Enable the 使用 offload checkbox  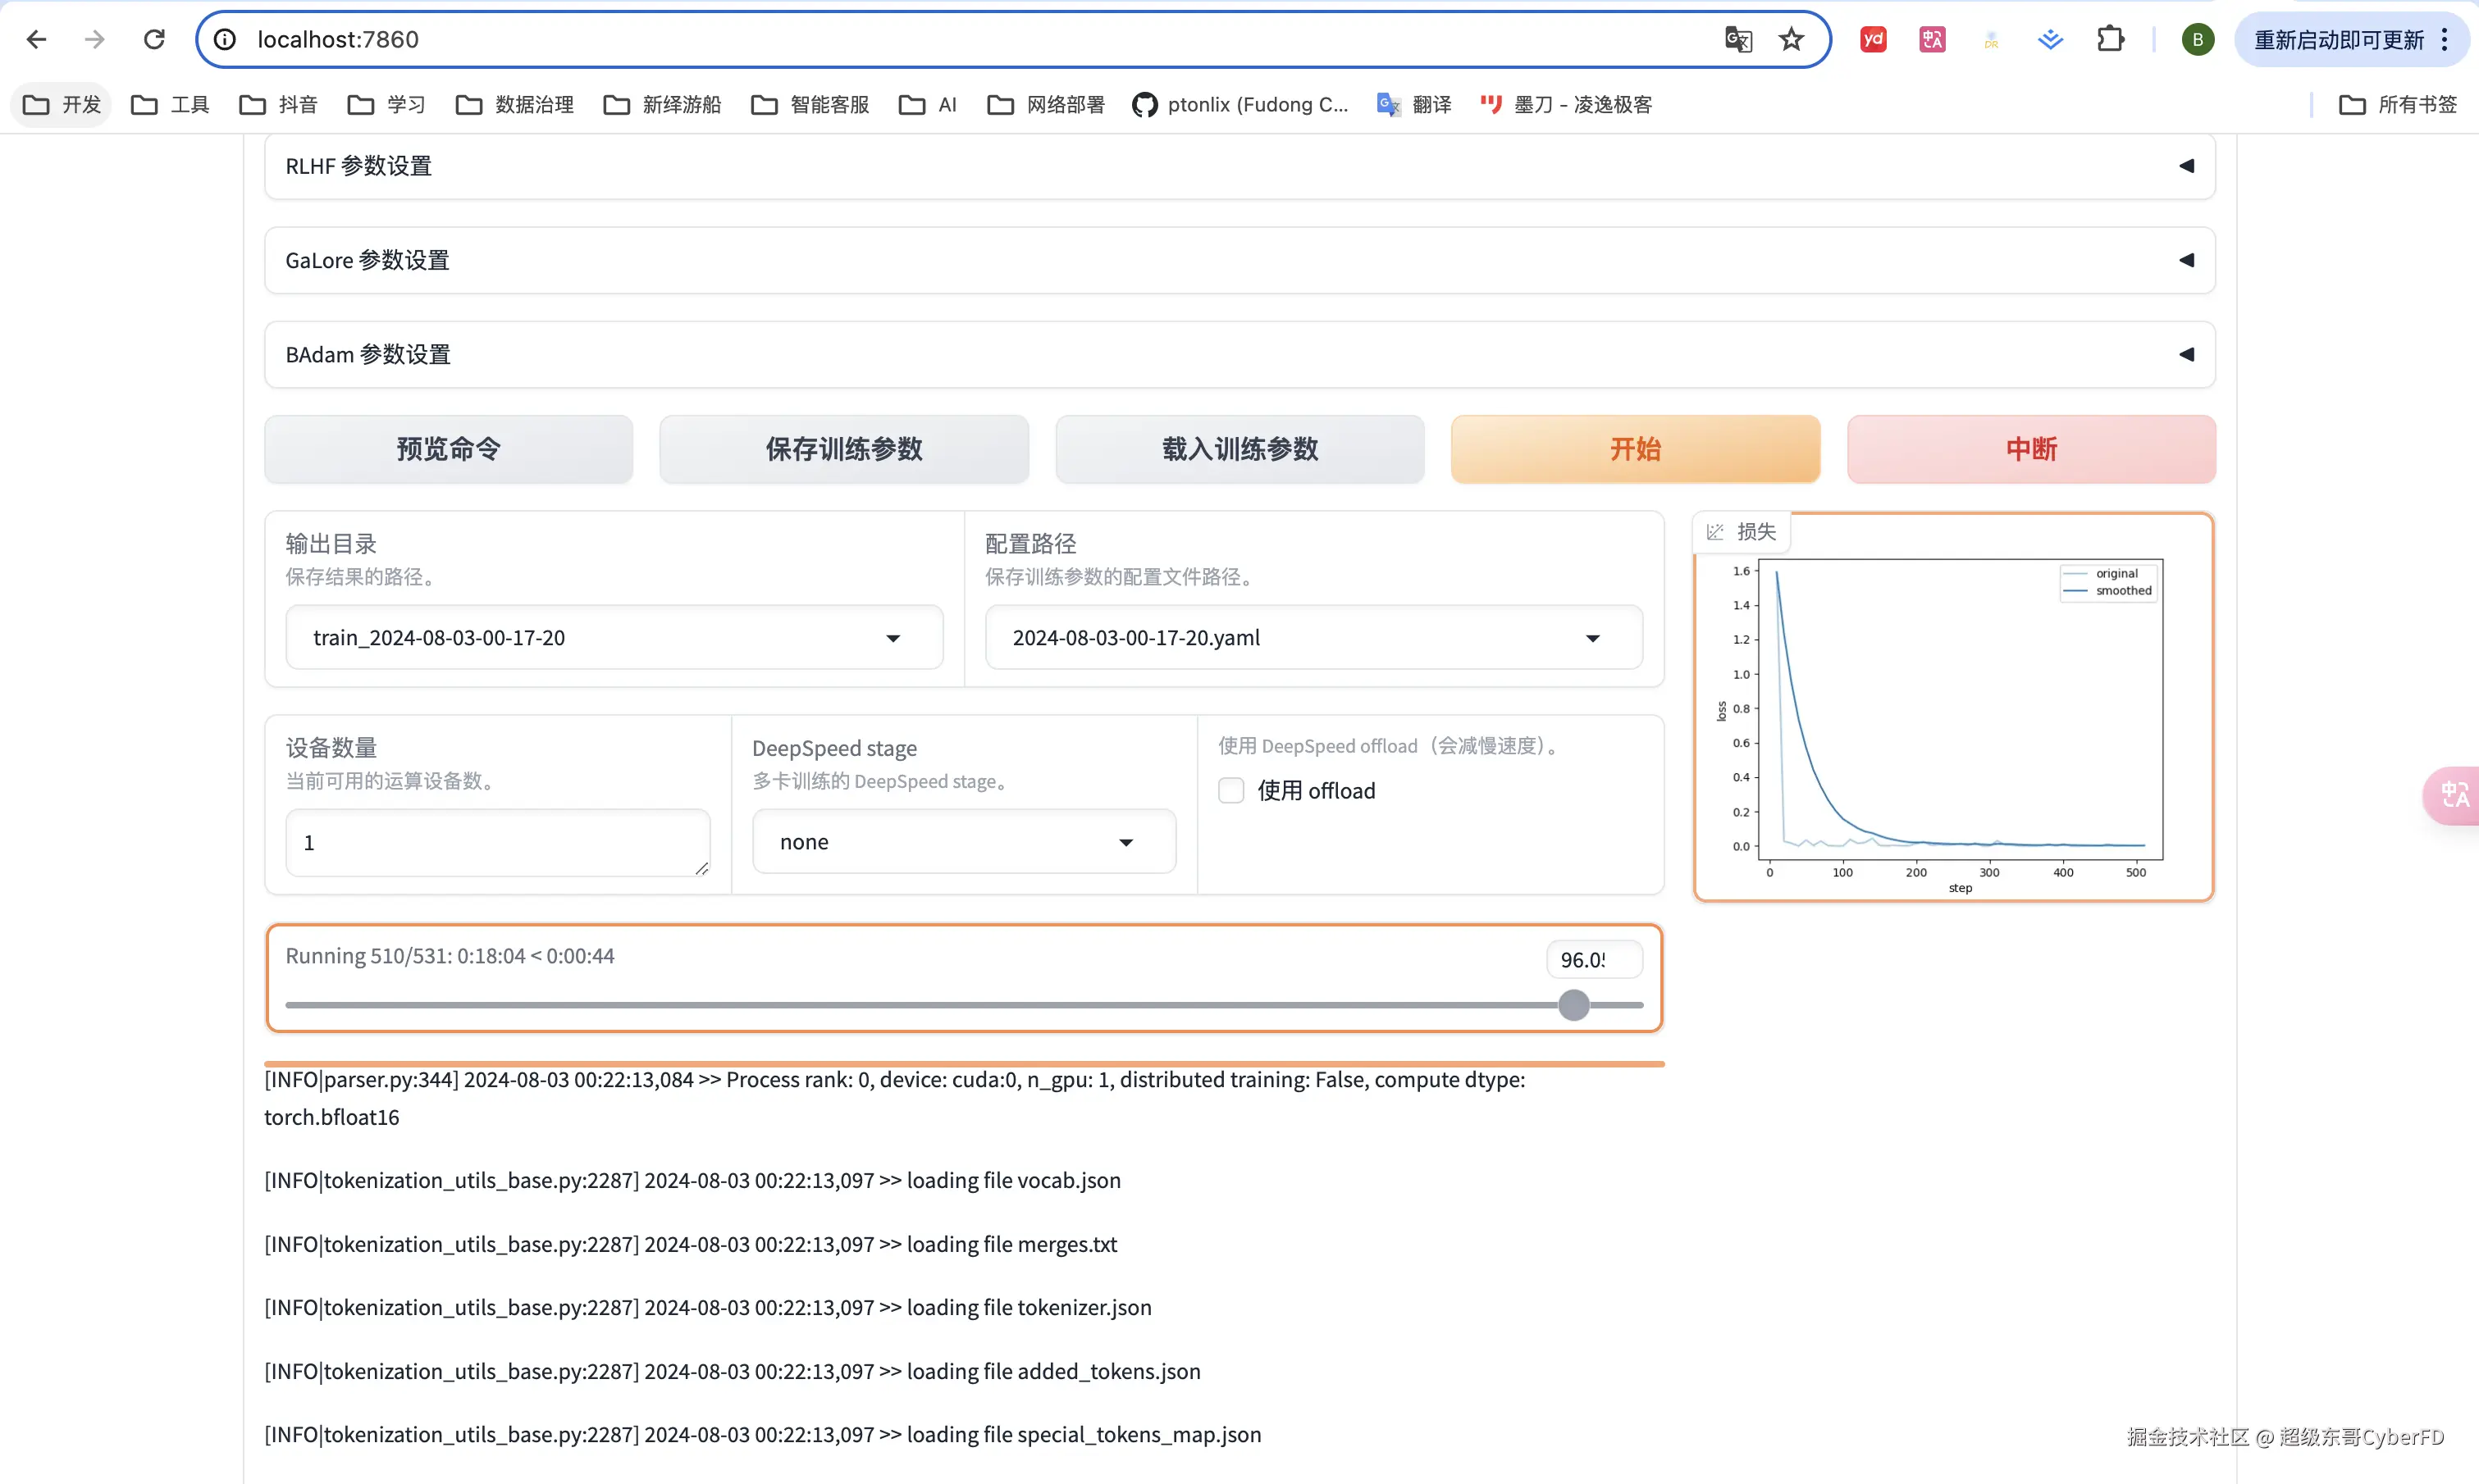pyautogui.click(x=1230, y=791)
